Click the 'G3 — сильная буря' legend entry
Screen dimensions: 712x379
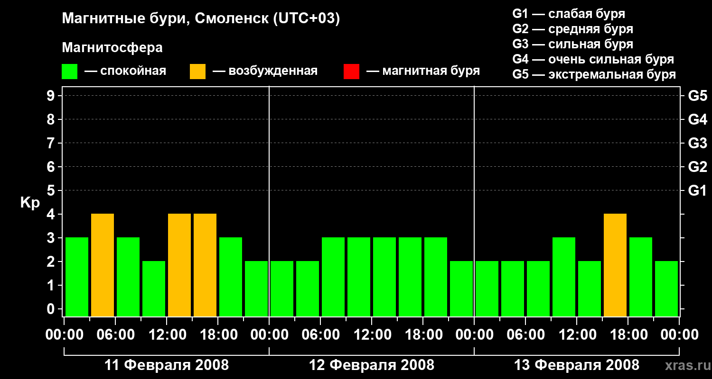[x=573, y=44]
